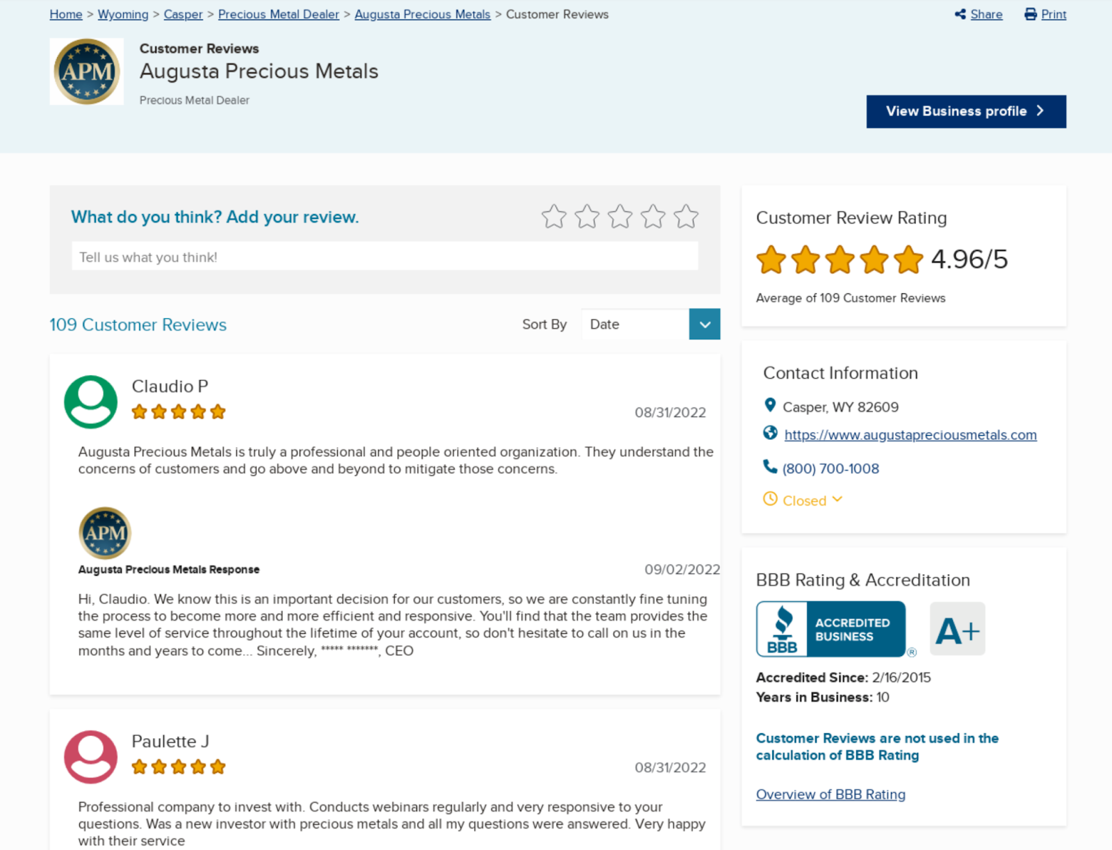Click Claudio P's green avatar icon
Image resolution: width=1112 pixels, height=850 pixels.
tap(91, 402)
